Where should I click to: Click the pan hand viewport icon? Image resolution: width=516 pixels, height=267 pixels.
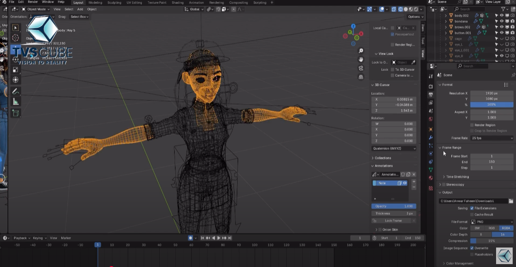361,60
